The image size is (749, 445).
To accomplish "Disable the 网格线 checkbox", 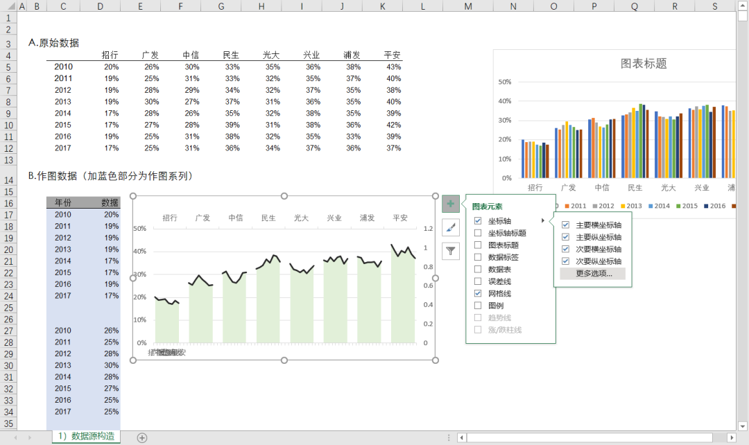I will pos(478,293).
